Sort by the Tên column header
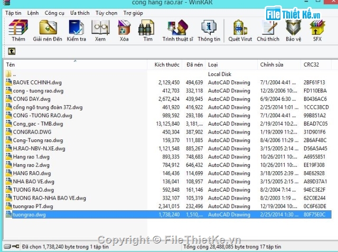Image resolution: width=338 pixels, height=252 pixels. [x=75, y=64]
